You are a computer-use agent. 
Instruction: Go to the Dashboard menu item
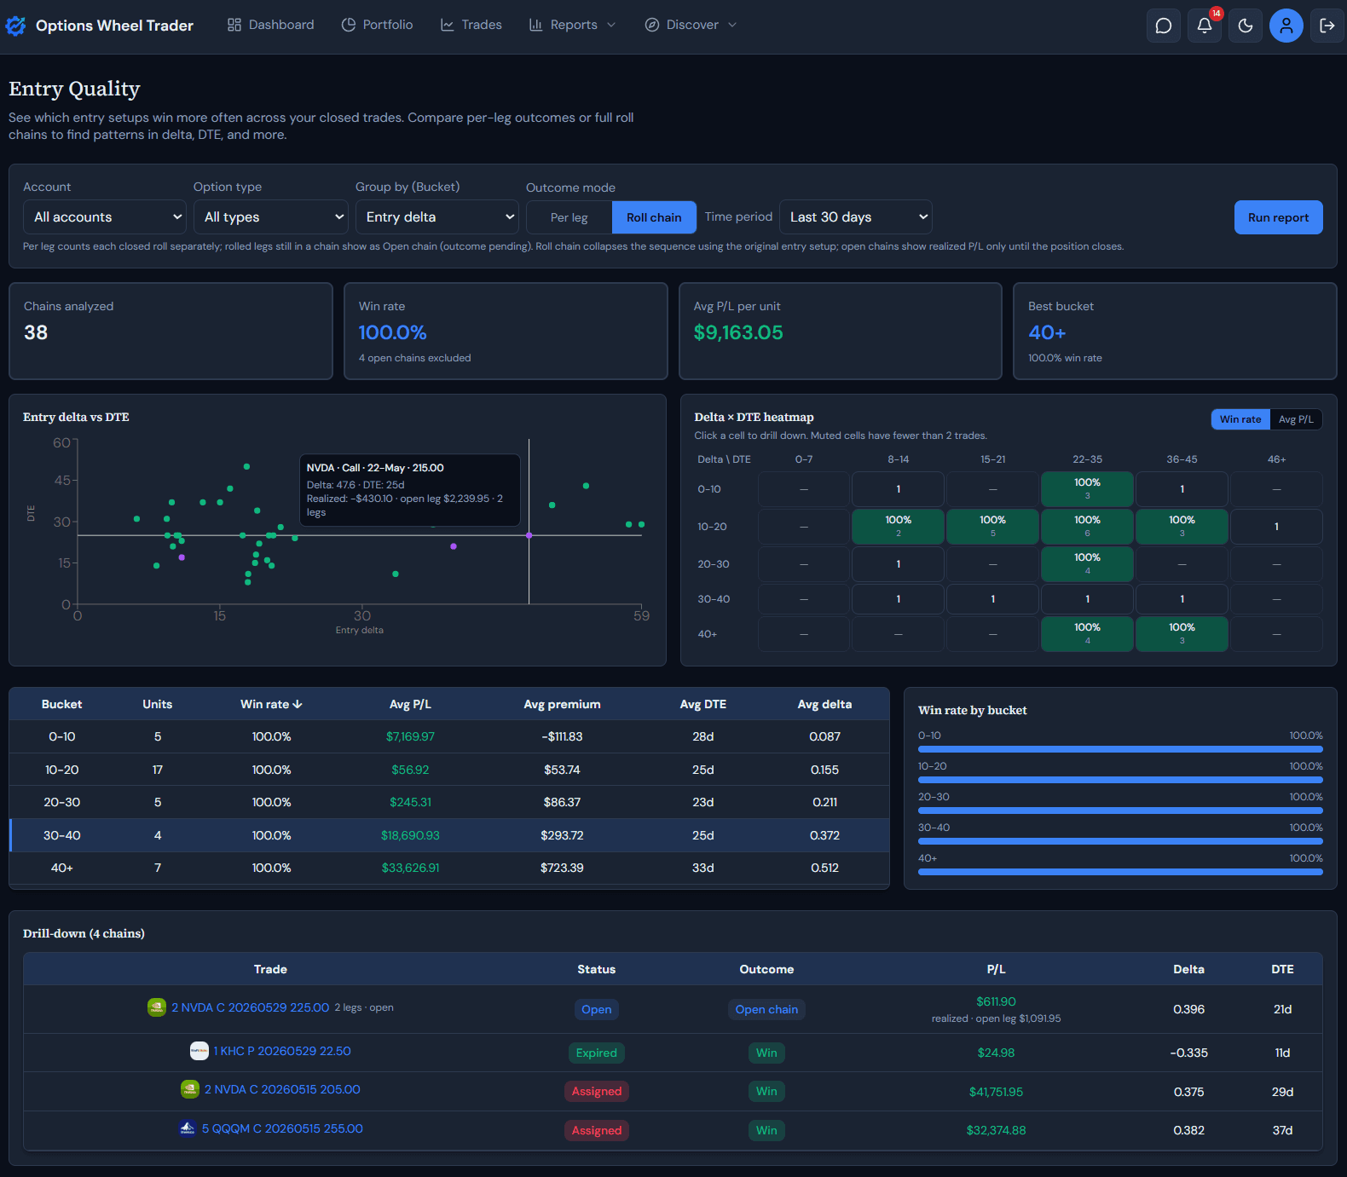coord(271,25)
